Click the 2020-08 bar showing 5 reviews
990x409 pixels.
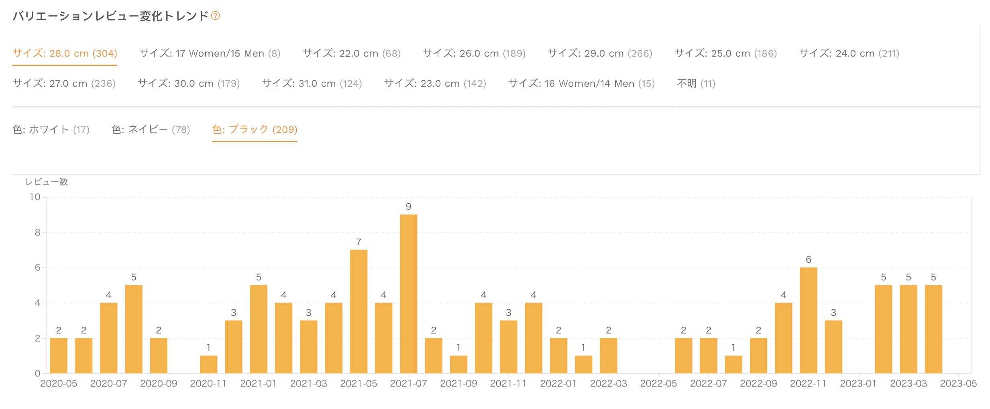(x=134, y=329)
